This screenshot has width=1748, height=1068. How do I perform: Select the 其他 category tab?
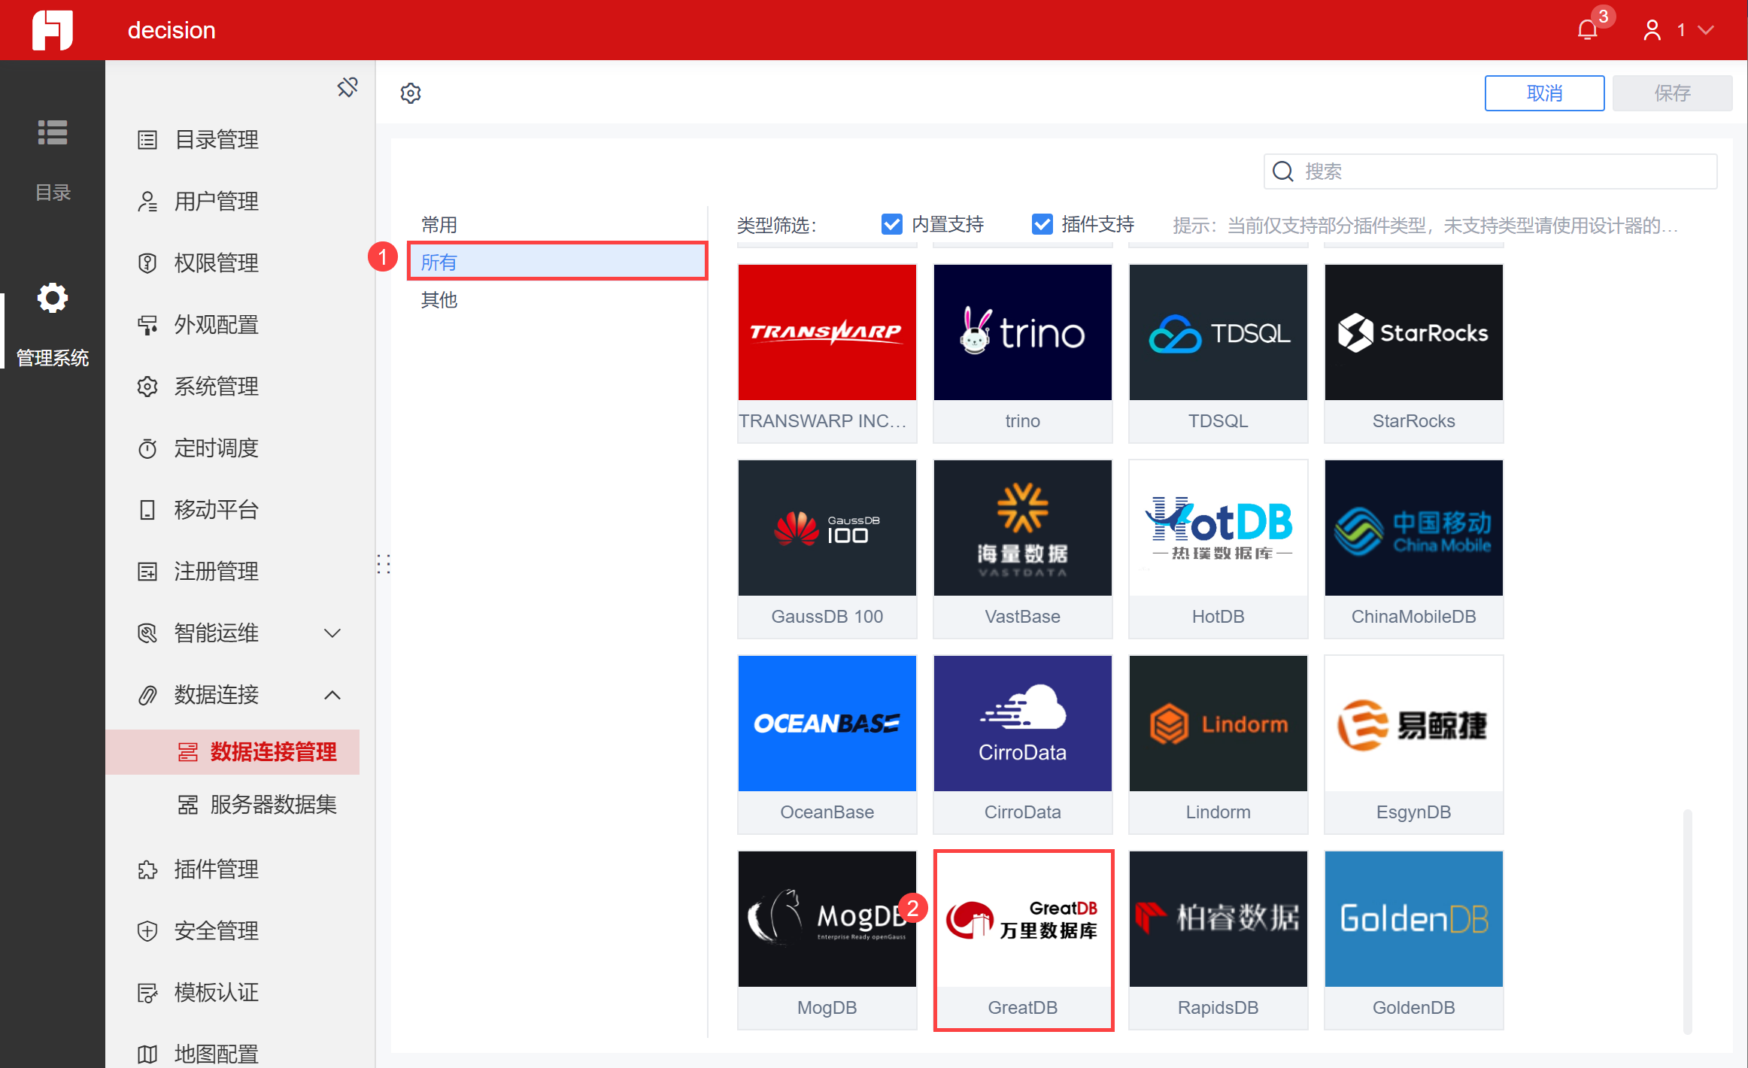point(439,300)
